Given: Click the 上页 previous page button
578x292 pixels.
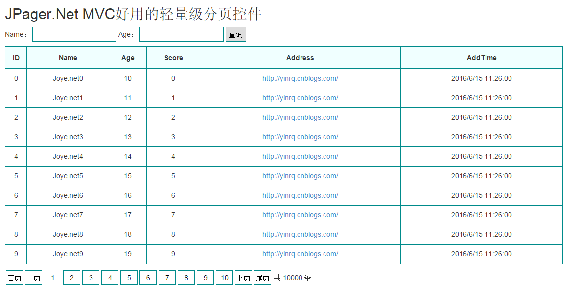Looking at the screenshot, I should click(33, 278).
